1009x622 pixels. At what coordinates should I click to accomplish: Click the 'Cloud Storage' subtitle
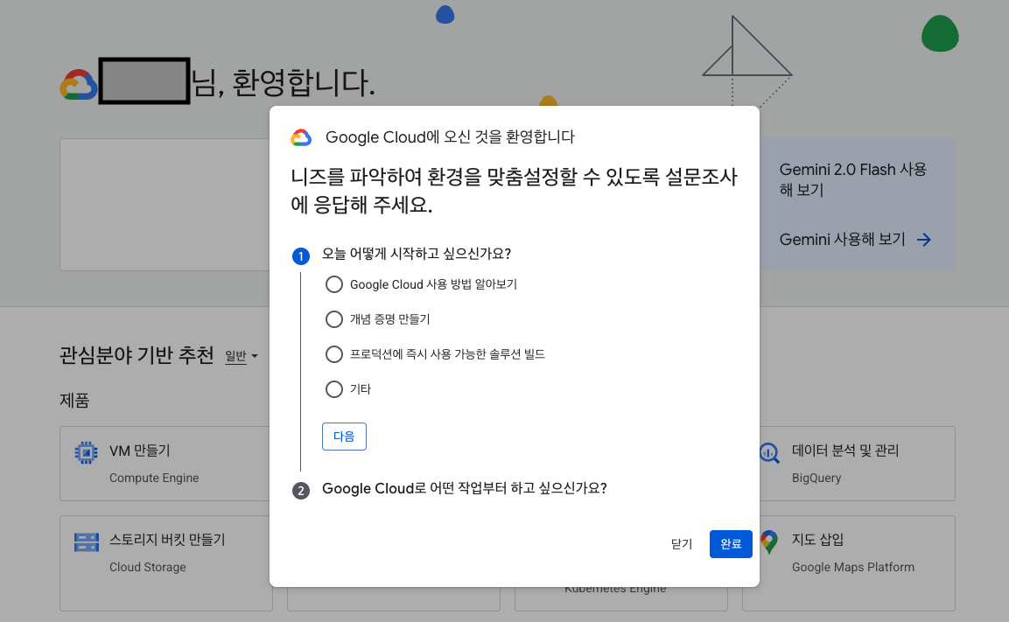tap(147, 568)
